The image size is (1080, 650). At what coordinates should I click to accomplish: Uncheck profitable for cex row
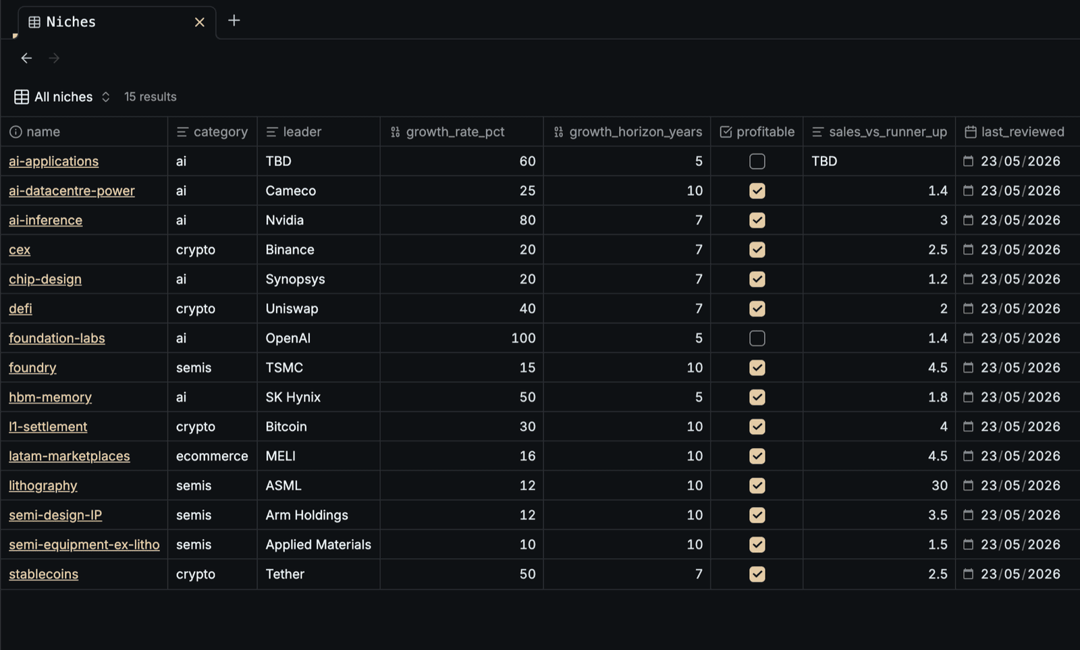click(x=757, y=250)
